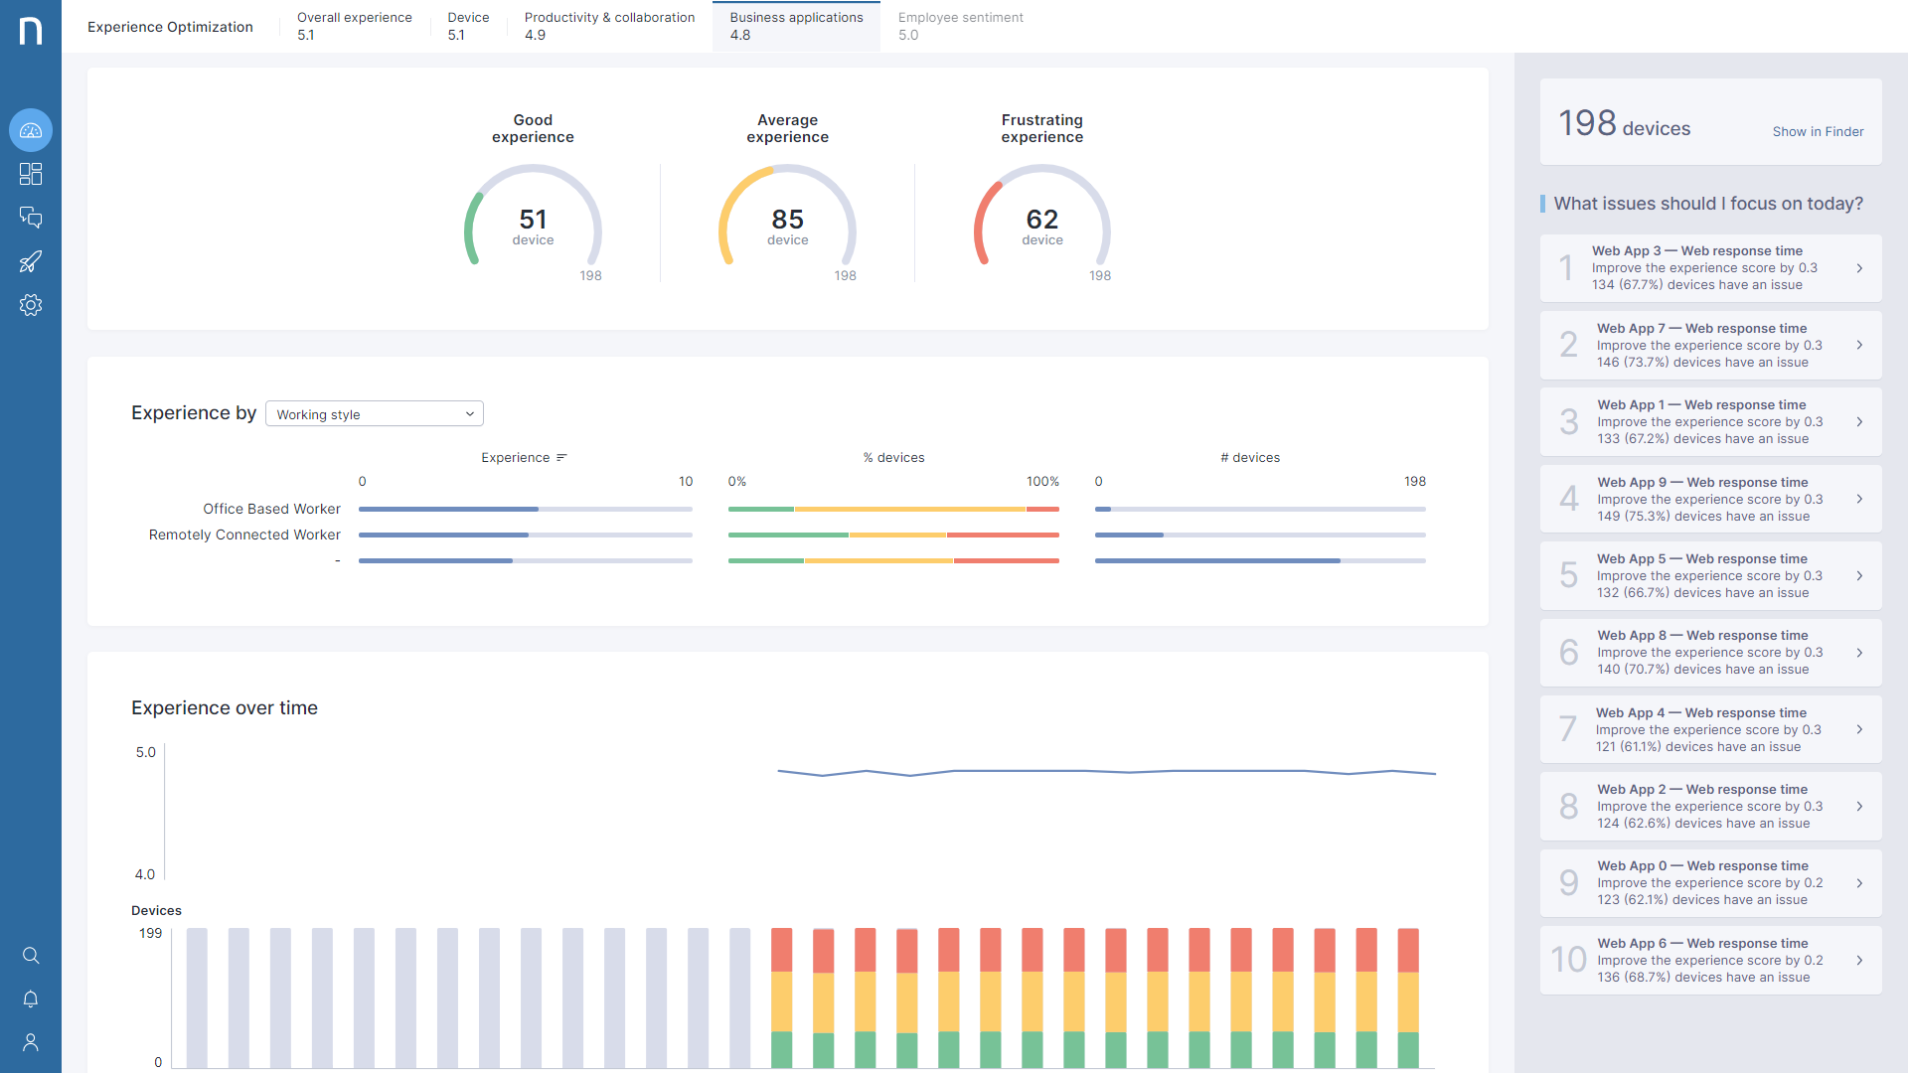Open the settings gear icon
The height and width of the screenshot is (1073, 1908).
[x=31, y=305]
